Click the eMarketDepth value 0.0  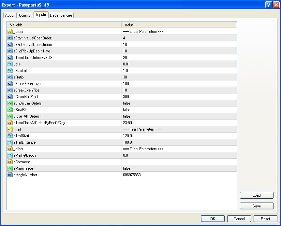(126, 155)
